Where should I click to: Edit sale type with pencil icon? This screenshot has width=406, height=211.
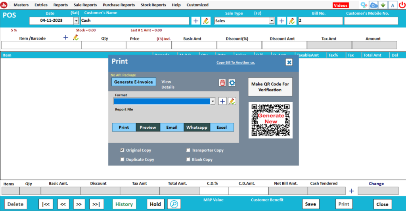(x=292, y=21)
